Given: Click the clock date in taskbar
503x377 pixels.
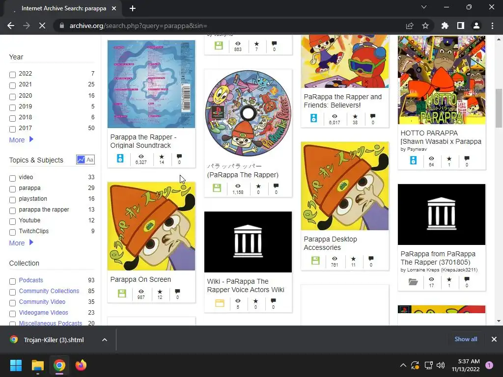Looking at the screenshot, I should pos(466,365).
